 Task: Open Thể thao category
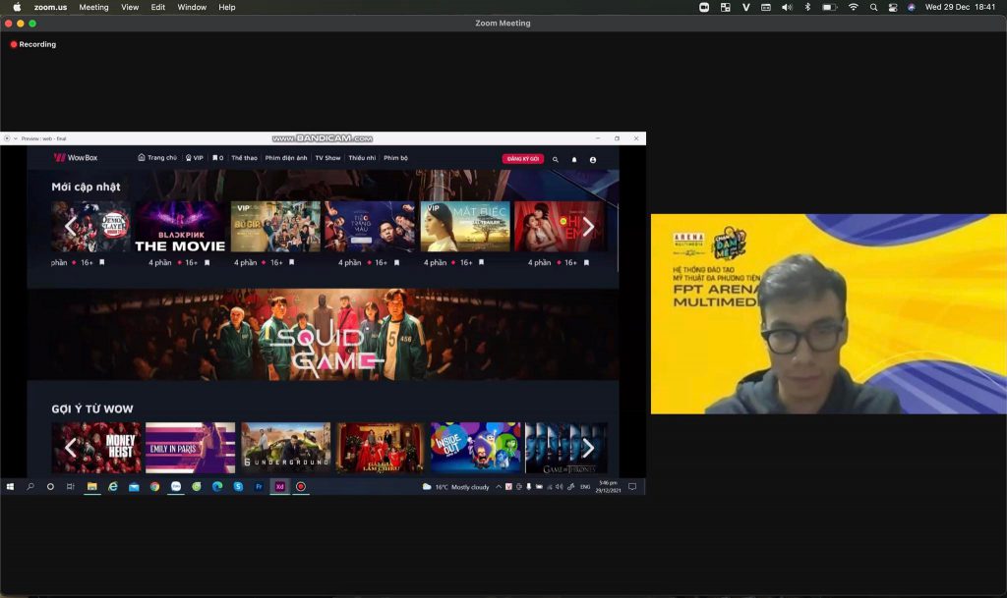244,158
